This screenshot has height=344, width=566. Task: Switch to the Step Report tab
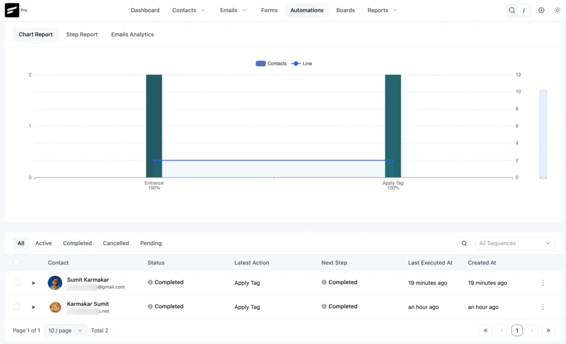[x=82, y=34]
